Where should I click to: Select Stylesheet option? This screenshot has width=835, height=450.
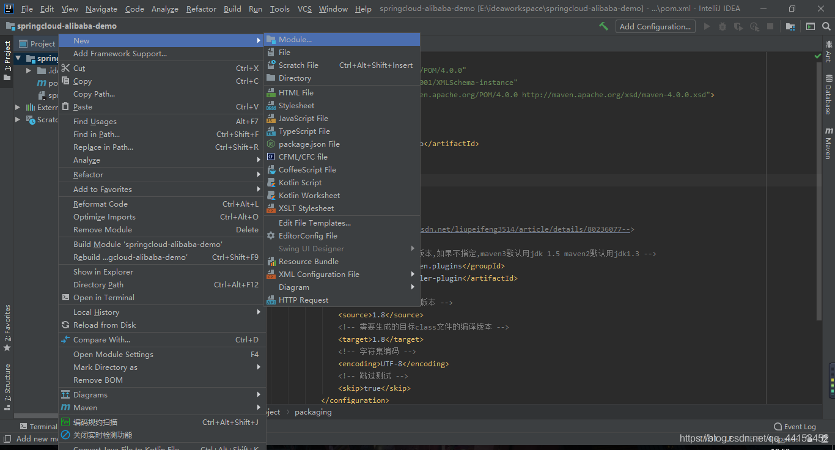[342, 105]
